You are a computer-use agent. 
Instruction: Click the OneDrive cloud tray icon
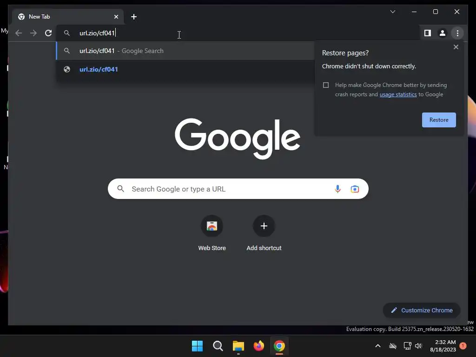(x=393, y=346)
